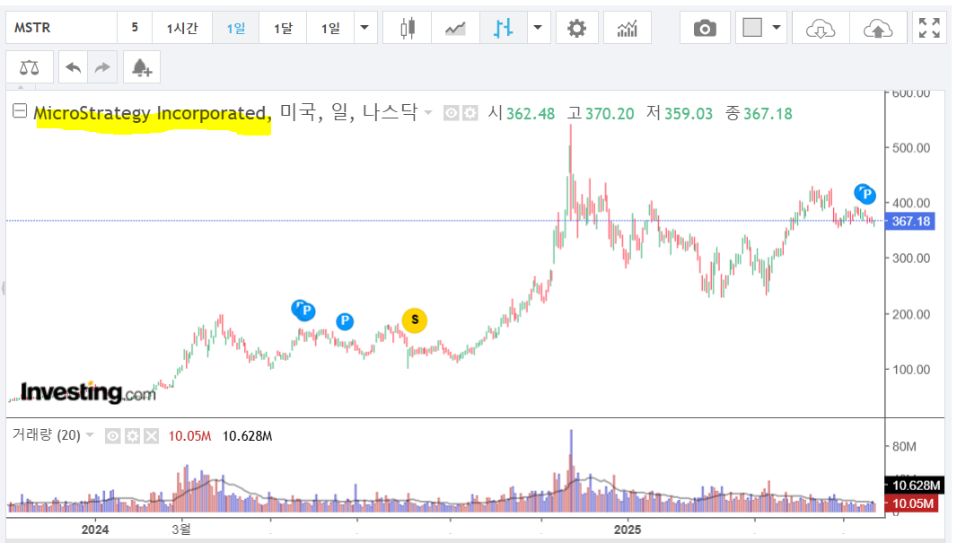
Task: Create a price alert with the bell icon
Action: [x=142, y=66]
